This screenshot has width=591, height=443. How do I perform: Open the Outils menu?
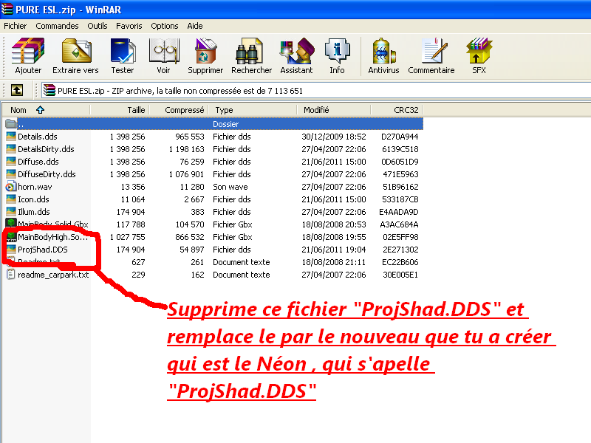tap(98, 26)
